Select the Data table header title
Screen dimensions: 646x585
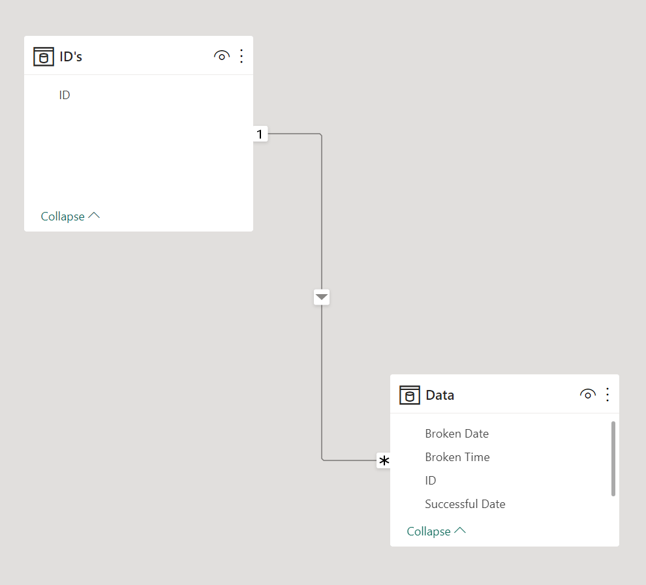[440, 395]
